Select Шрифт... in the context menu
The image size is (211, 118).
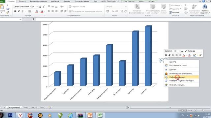coord(181,69)
